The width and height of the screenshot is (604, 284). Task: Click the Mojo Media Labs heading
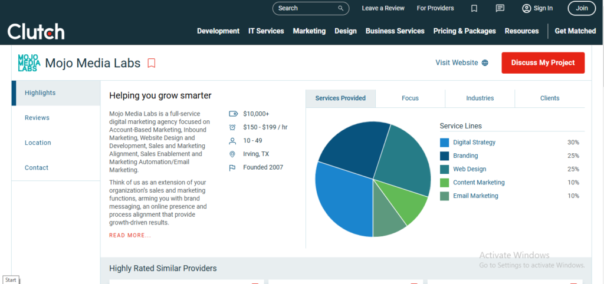click(93, 63)
